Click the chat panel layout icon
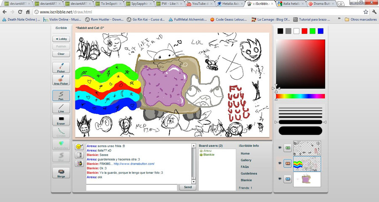This screenshot has height=202, width=379. 79,155
